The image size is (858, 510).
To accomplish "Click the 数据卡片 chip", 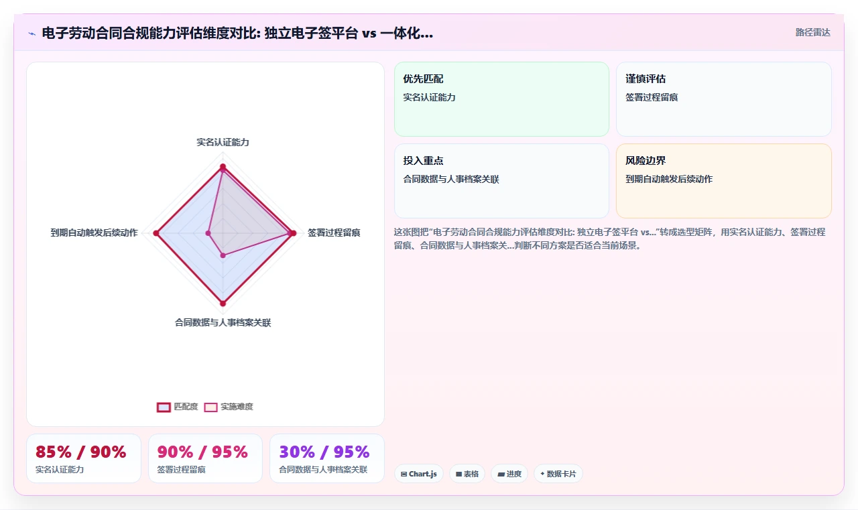I will 558,474.
